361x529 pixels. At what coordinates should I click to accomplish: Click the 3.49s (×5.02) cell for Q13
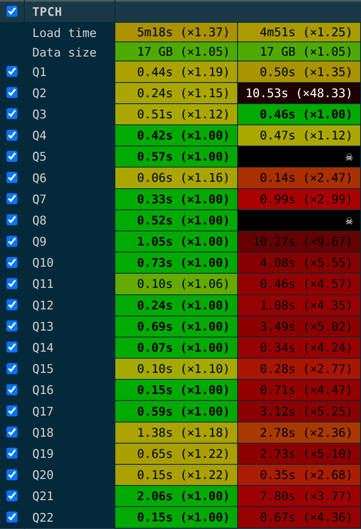click(x=299, y=327)
